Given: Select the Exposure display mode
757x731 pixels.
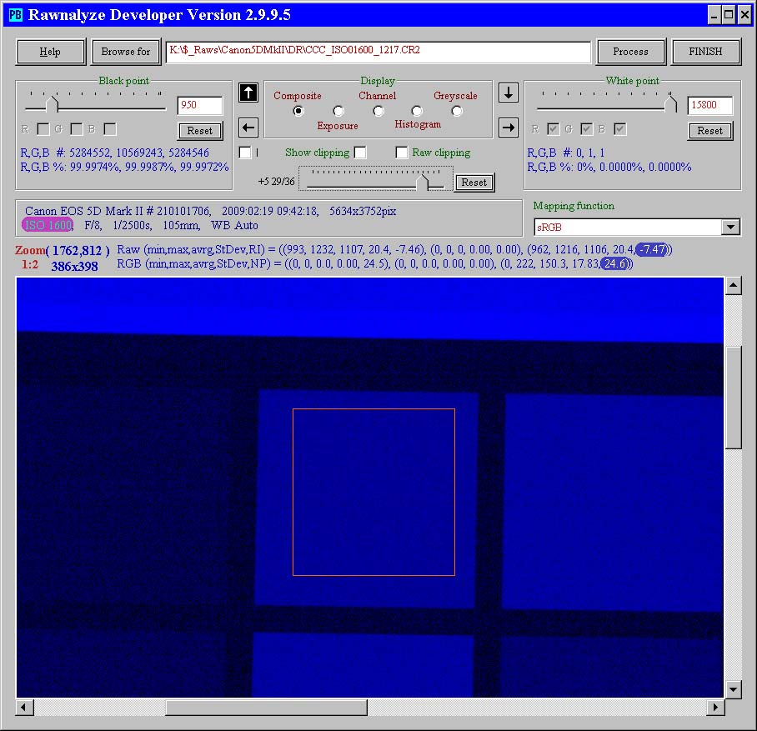Looking at the screenshot, I should (338, 111).
